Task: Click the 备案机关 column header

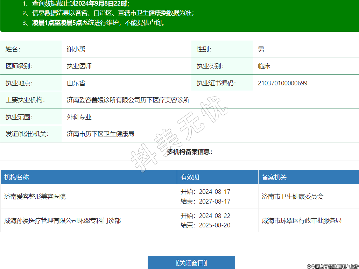Action: [x=274, y=177]
